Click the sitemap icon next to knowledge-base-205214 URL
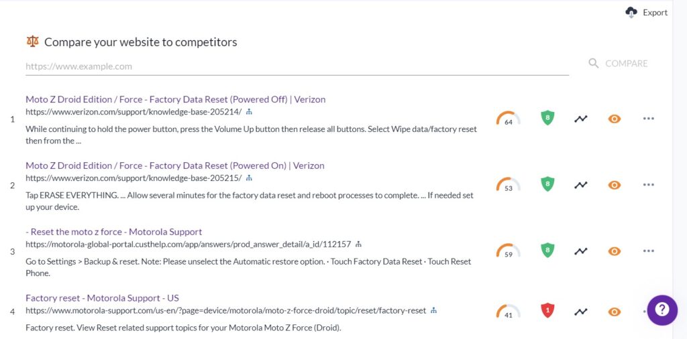Screen dimensions: 687x339 coord(249,112)
